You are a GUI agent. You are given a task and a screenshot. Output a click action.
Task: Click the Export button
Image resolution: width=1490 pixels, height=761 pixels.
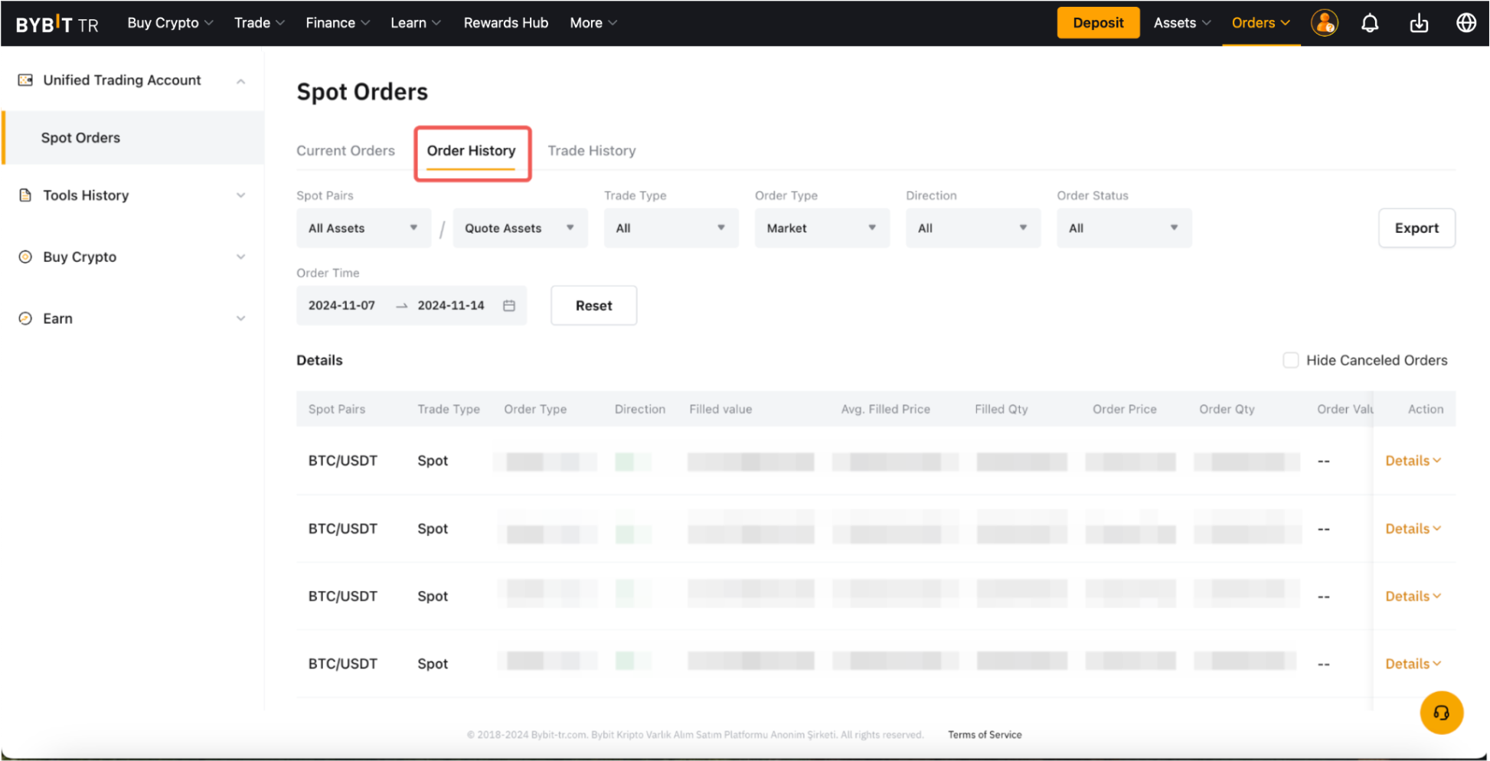click(x=1416, y=228)
